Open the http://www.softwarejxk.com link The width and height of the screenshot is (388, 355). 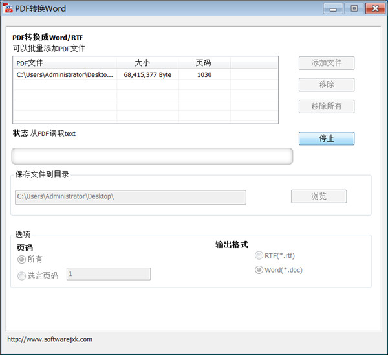coord(50,339)
